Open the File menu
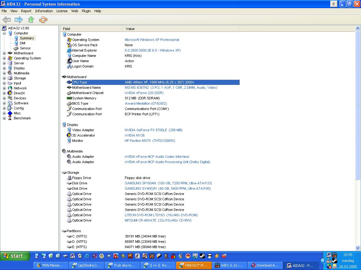Image resolution: width=361 pixels, height=270 pixels. click(x=4, y=11)
